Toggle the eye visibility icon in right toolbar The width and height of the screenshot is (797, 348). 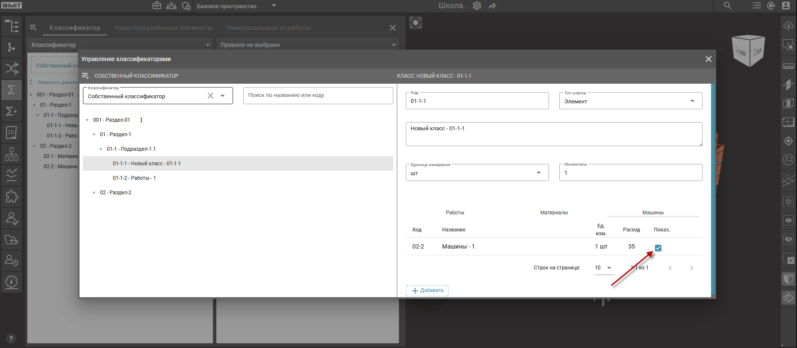pyautogui.click(x=788, y=220)
